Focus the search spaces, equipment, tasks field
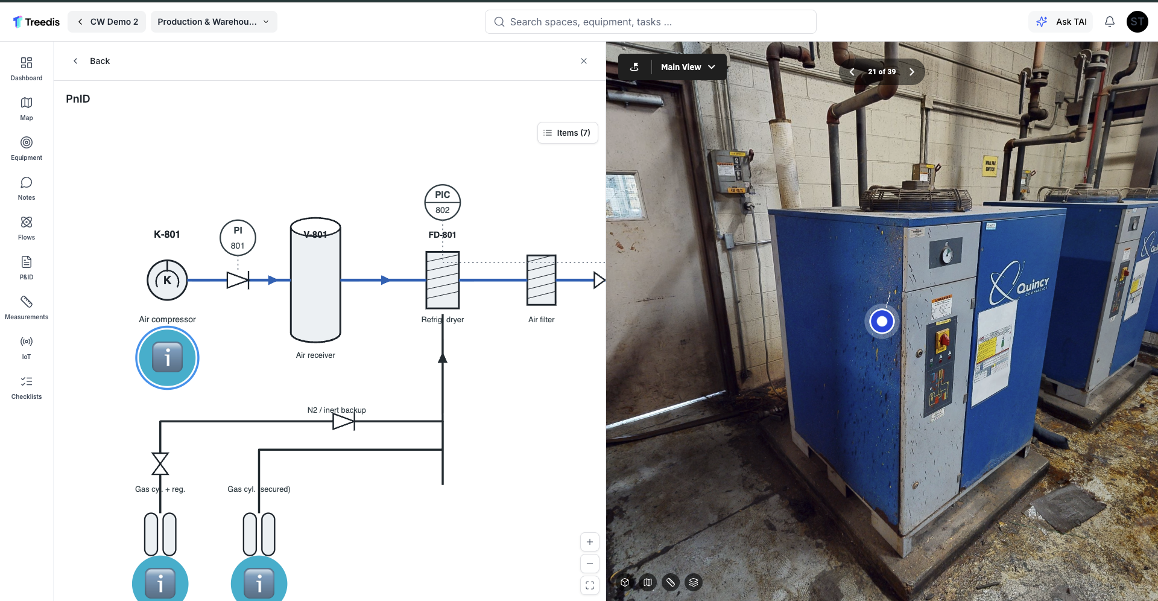Image resolution: width=1158 pixels, height=601 pixels. (650, 22)
